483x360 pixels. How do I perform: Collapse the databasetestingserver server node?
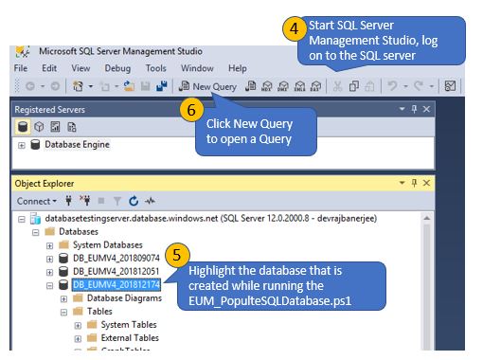(22, 219)
